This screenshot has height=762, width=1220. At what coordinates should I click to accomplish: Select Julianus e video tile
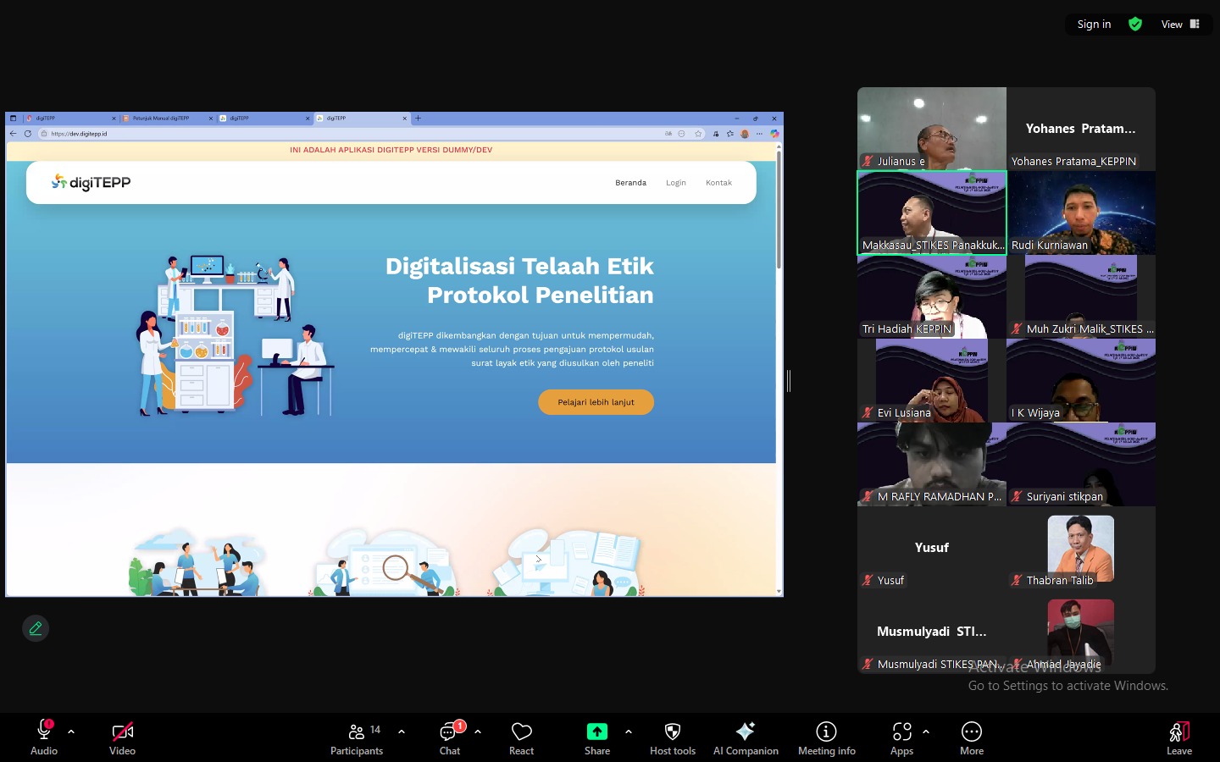click(932, 129)
